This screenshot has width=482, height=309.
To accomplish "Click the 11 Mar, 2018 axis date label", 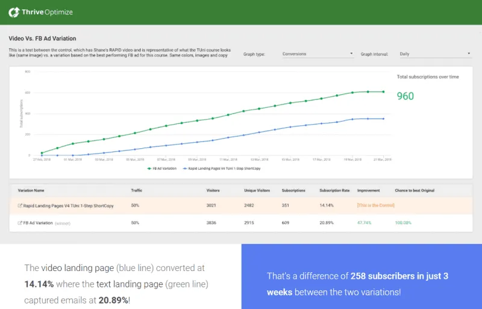I will pos(228,160).
